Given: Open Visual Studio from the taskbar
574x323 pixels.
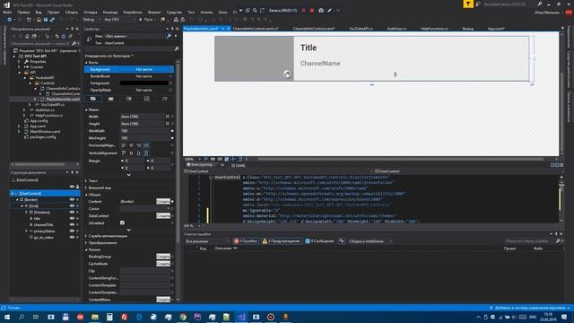Looking at the screenshot, I should click(241, 317).
